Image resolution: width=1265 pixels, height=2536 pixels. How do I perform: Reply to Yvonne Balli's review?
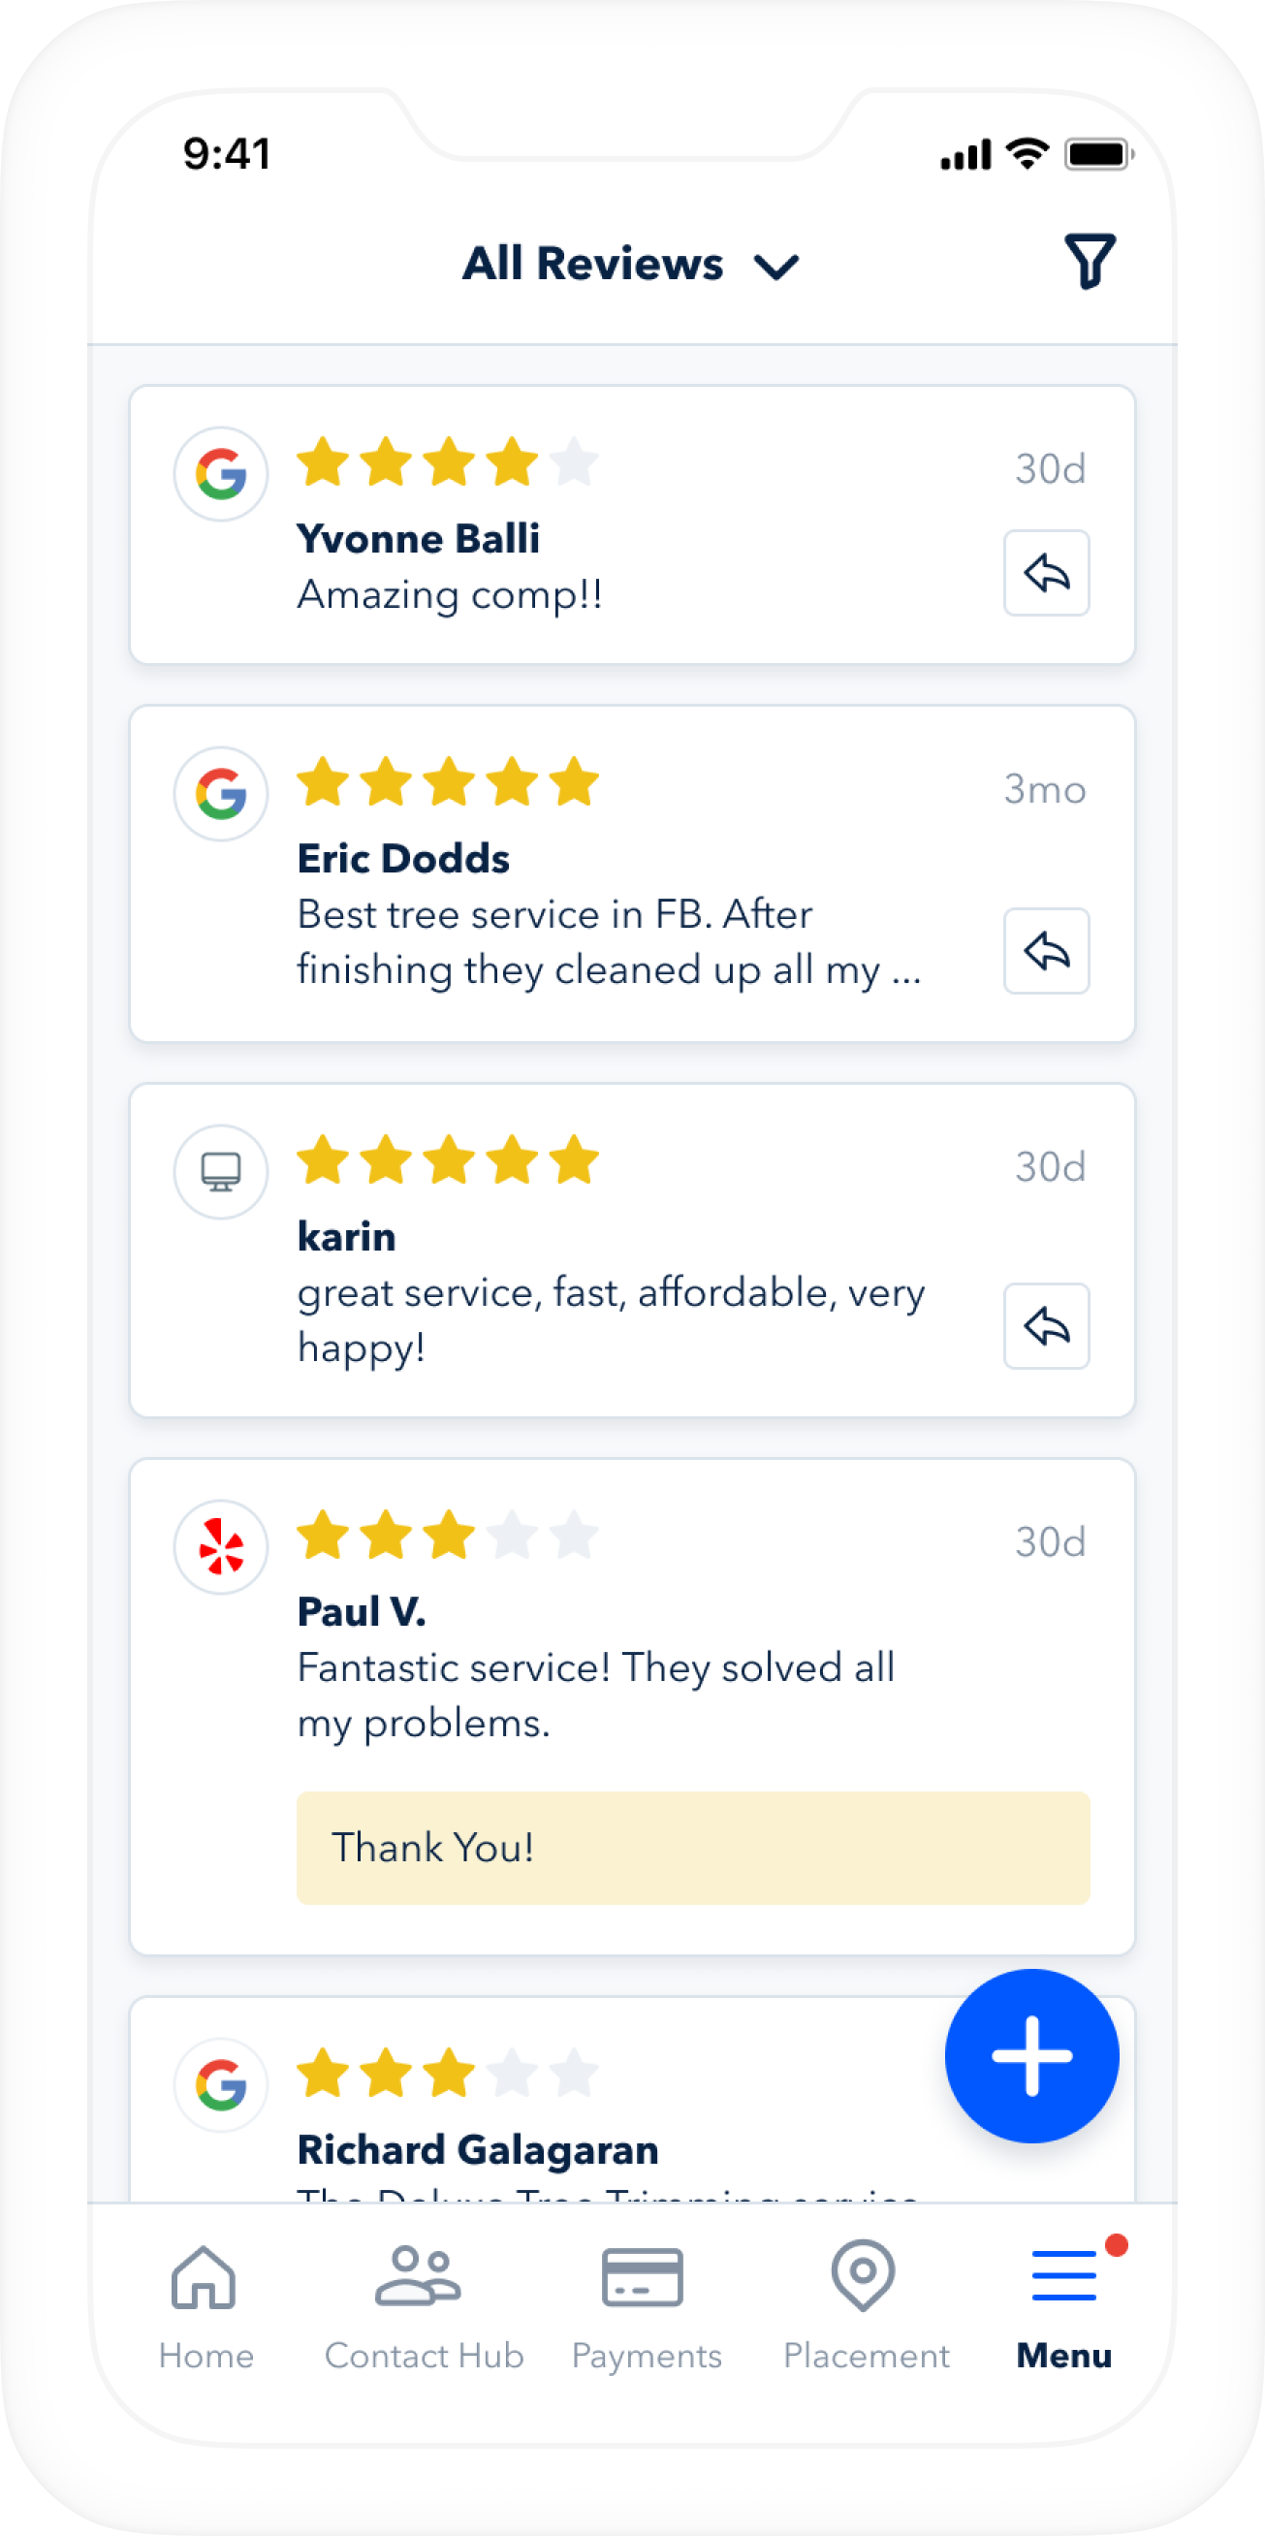tap(1046, 573)
